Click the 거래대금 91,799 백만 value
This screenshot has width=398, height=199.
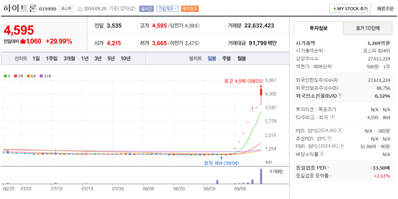tap(263, 43)
